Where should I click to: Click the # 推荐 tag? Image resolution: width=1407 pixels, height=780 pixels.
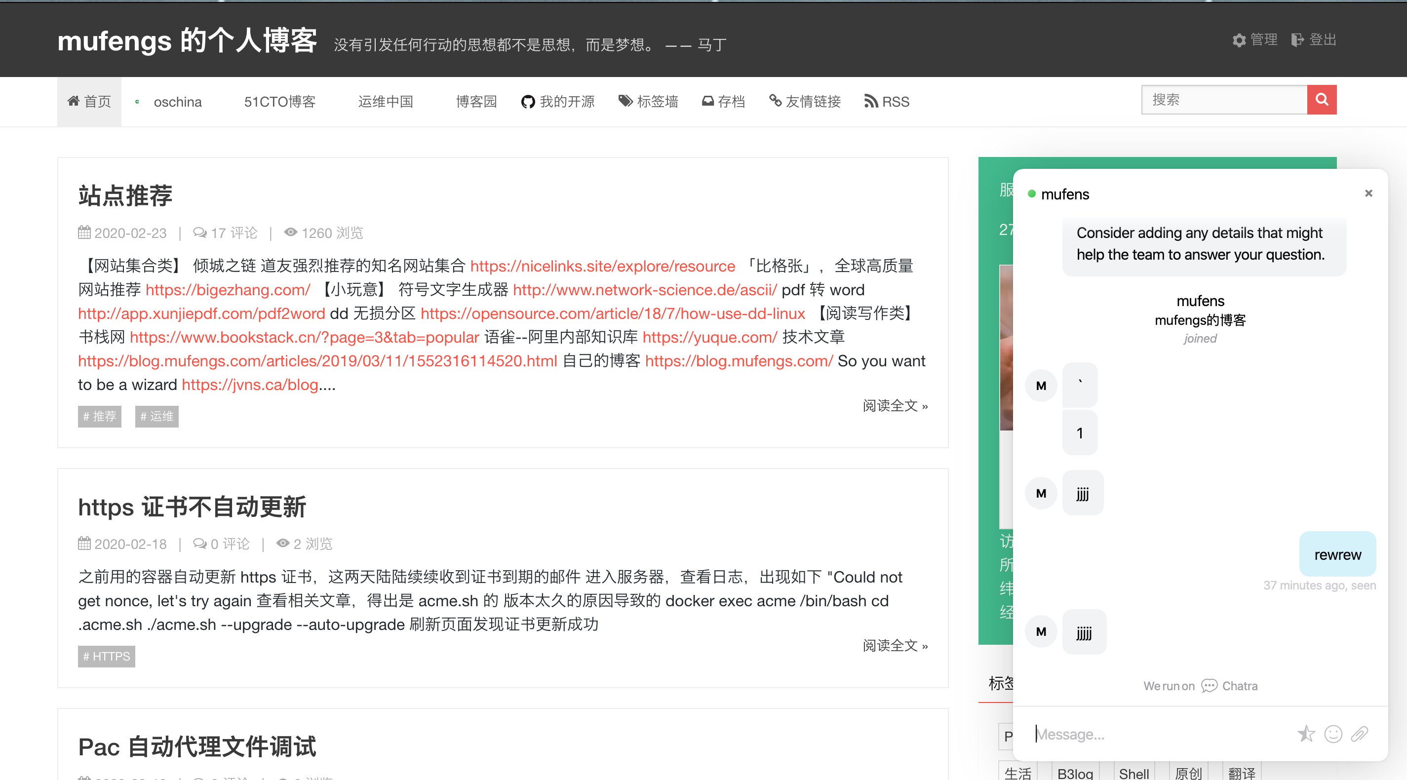(99, 416)
